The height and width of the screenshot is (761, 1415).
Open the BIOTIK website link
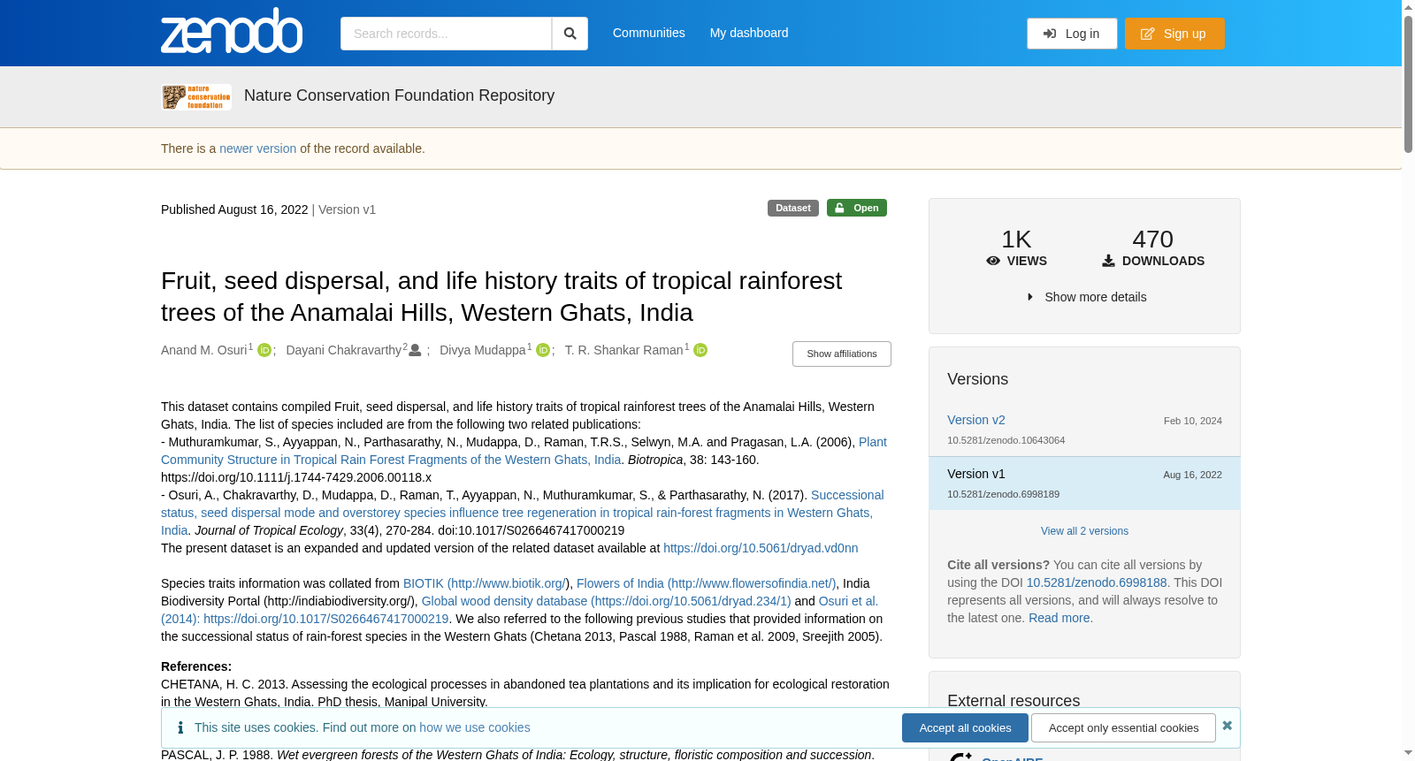coord(486,583)
